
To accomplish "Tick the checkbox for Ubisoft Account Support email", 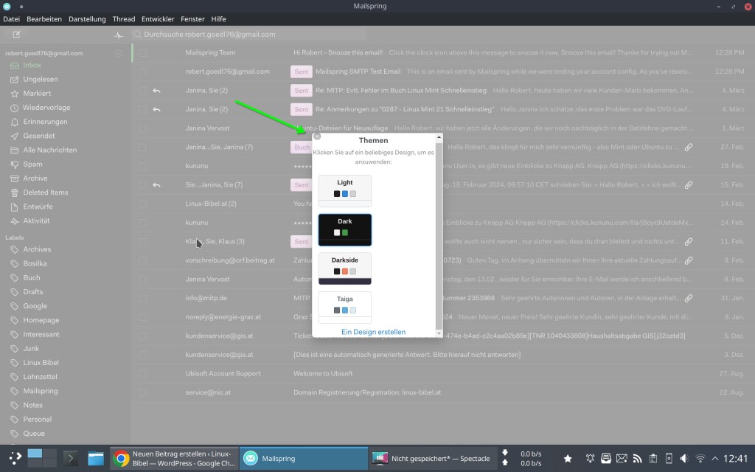I will (x=142, y=374).
